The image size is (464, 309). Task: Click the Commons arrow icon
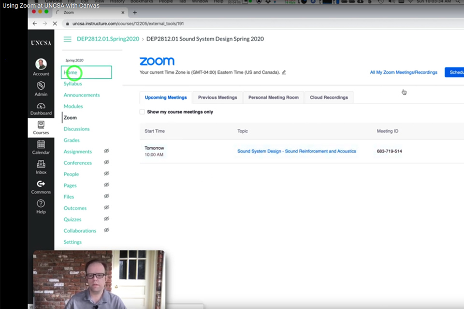[41, 184]
